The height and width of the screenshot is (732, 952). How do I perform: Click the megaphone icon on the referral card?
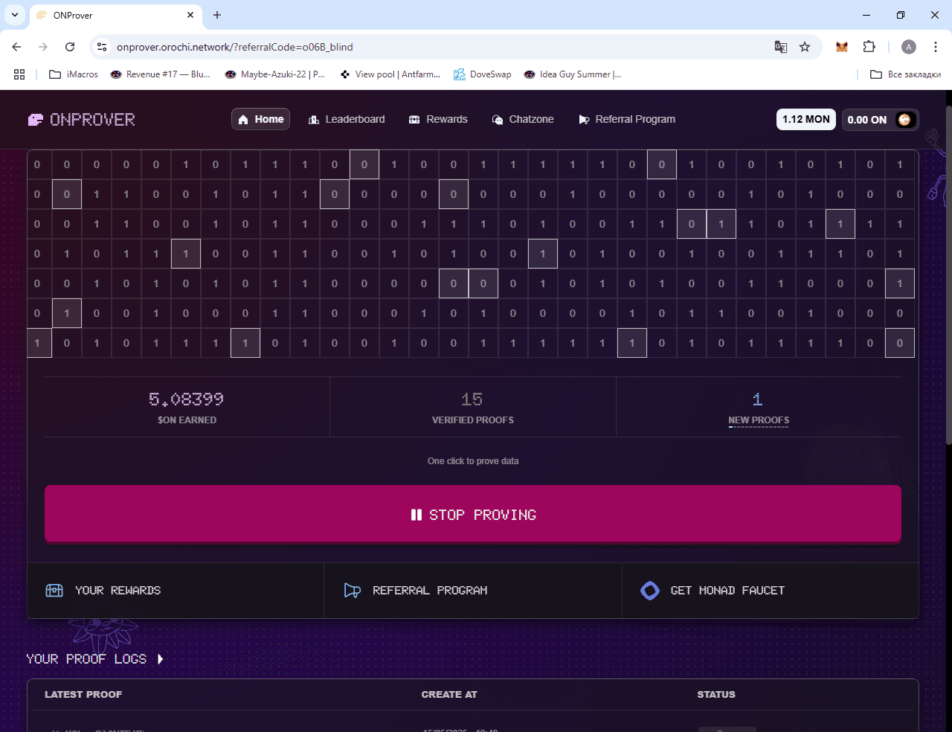[x=353, y=591]
